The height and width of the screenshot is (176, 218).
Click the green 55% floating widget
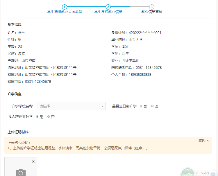click(x=187, y=173)
